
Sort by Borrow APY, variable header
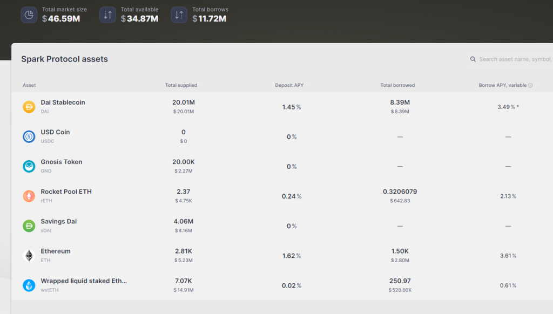[503, 85]
